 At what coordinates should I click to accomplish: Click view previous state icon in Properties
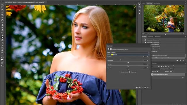[139, 87]
